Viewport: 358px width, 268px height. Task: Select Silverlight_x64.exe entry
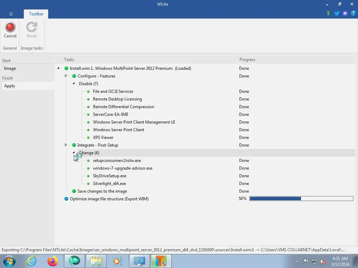tap(109, 184)
